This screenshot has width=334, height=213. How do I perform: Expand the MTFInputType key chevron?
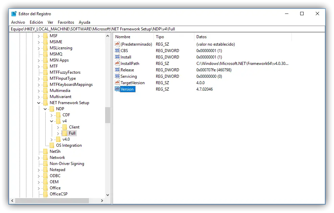39,79
